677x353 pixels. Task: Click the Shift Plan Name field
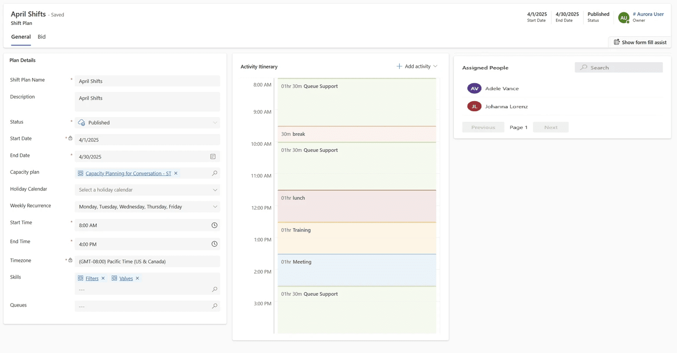(x=147, y=81)
